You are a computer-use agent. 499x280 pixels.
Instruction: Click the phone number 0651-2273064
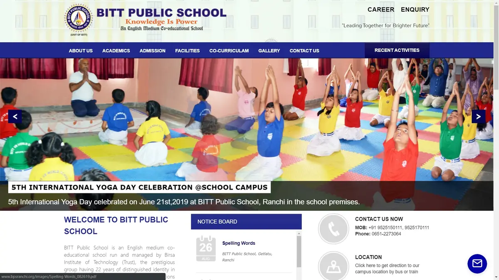click(x=386, y=234)
